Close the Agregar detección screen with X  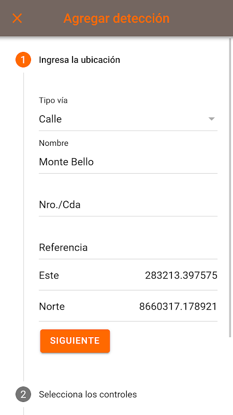click(17, 18)
